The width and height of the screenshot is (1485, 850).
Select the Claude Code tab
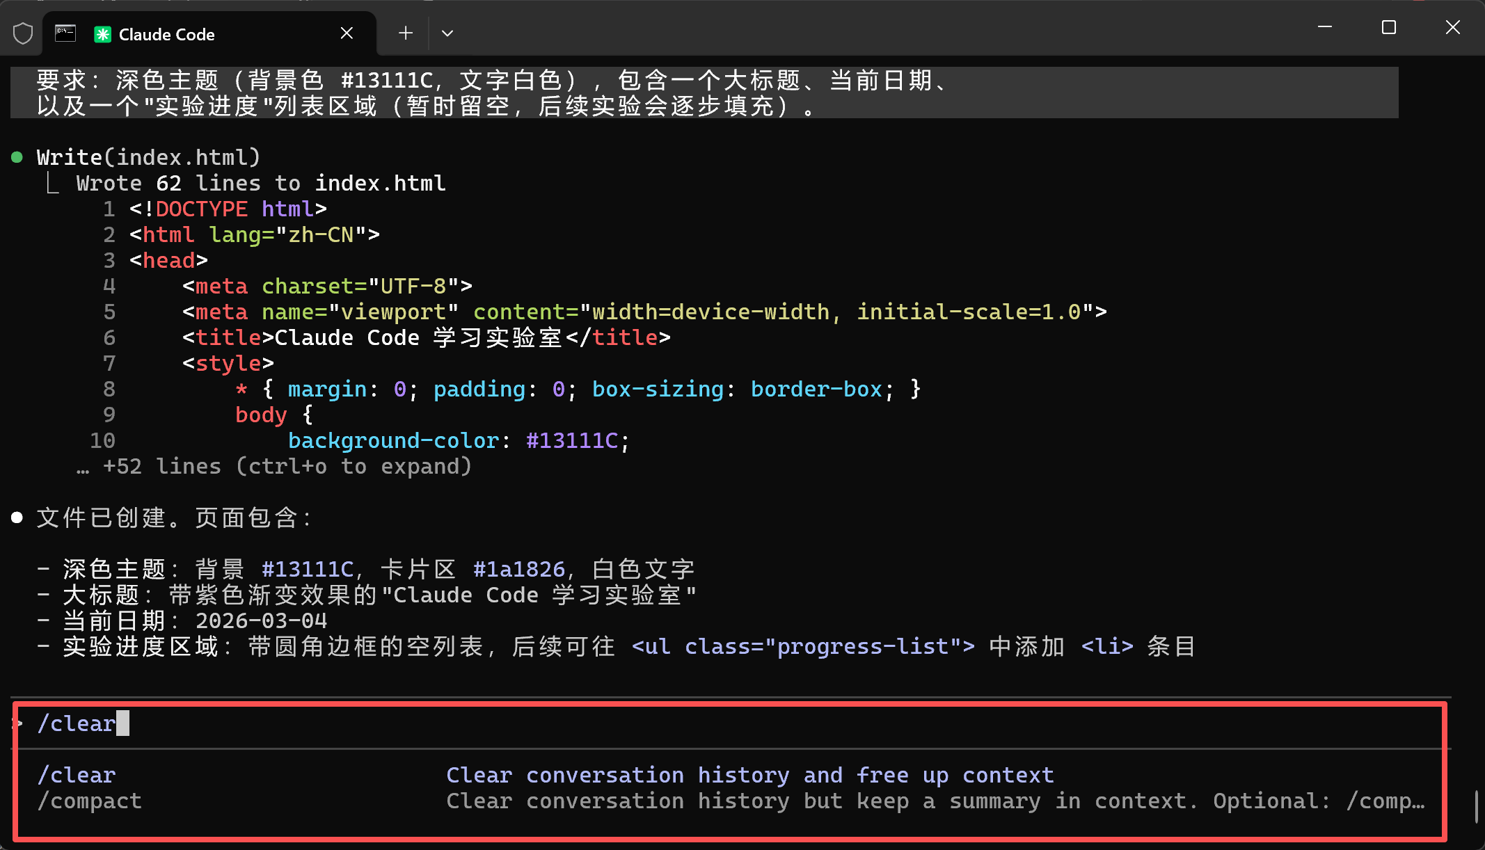pyautogui.click(x=209, y=33)
